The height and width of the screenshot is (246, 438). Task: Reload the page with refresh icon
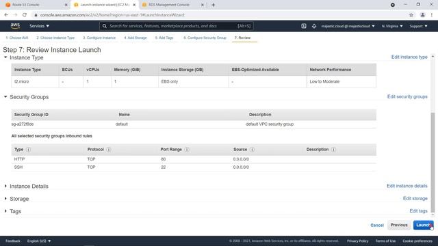(x=25, y=15)
